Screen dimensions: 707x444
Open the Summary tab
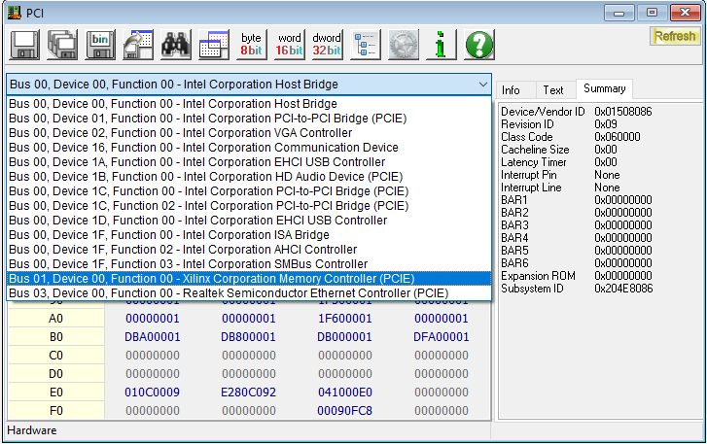pos(604,88)
